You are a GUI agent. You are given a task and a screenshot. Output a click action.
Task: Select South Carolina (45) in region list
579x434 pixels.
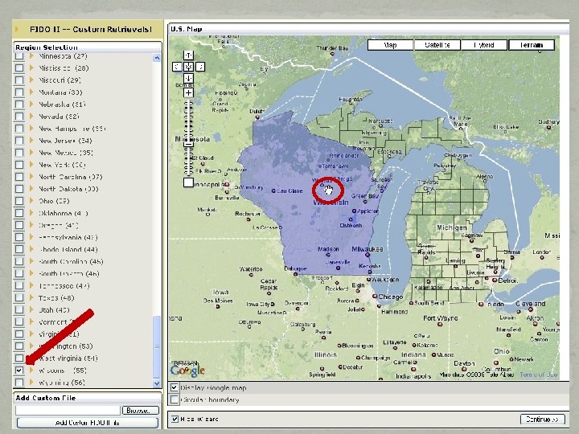click(x=71, y=262)
